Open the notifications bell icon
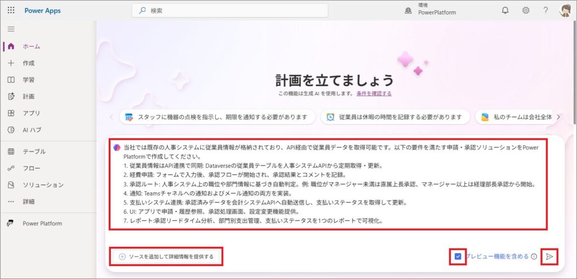Viewport: 577px width, 279px height. (x=505, y=10)
